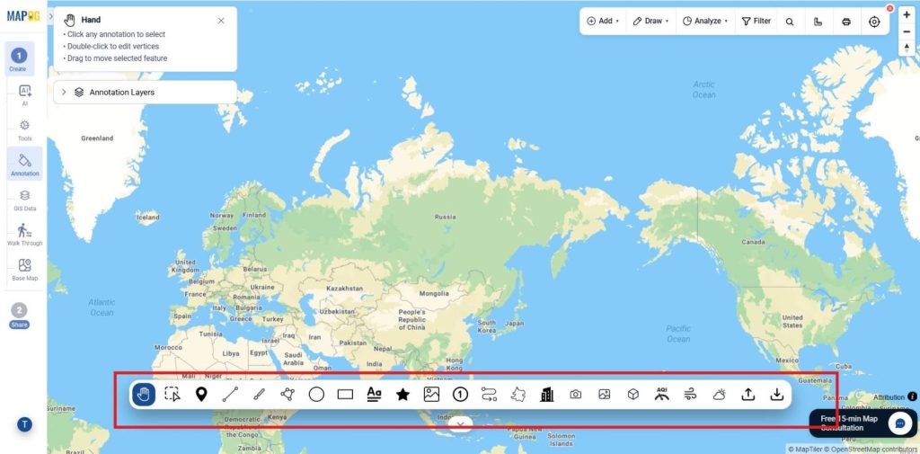Viewport: 920px width, 454px height.
Task: Select the region boundary shape tool
Action: pyautogui.click(x=517, y=395)
